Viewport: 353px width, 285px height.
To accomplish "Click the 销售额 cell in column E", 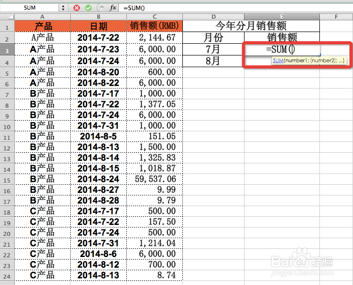I will tap(282, 38).
